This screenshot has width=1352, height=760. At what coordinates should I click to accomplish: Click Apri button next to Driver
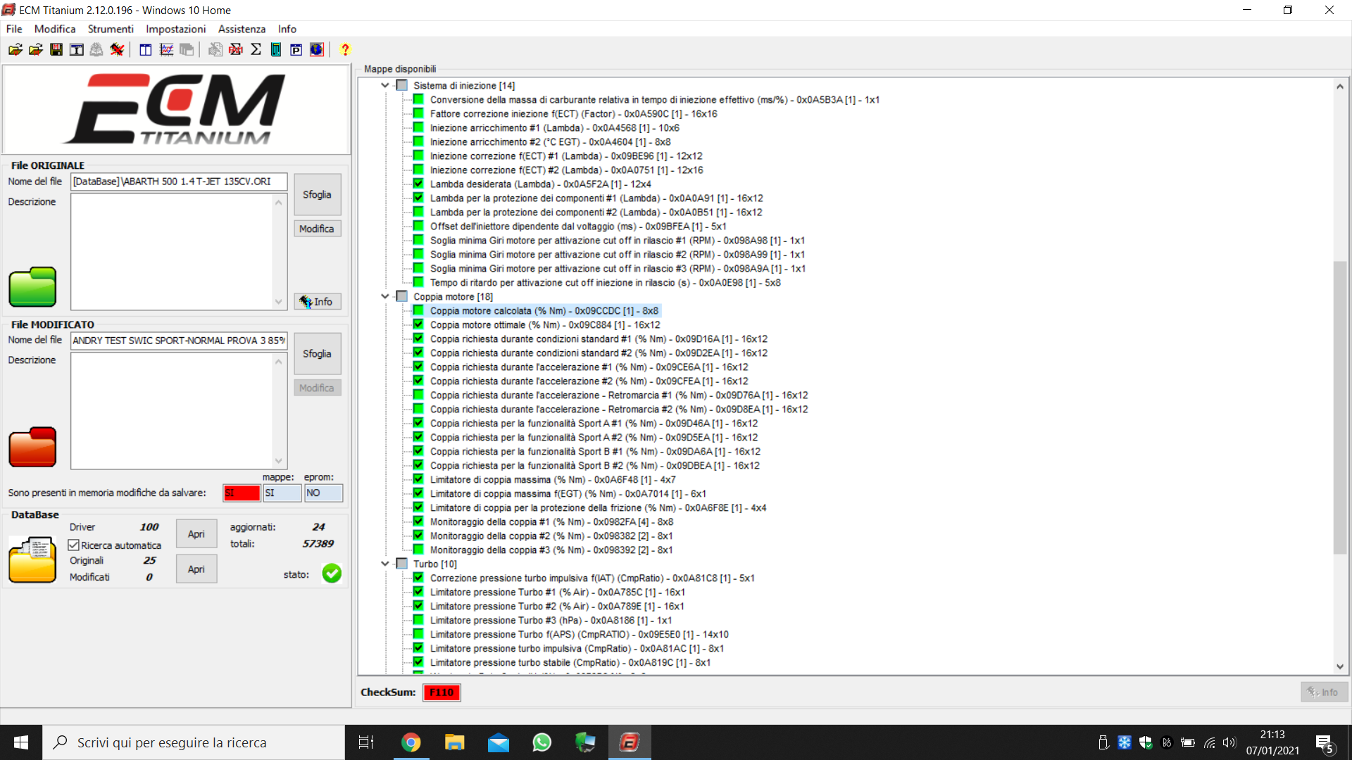[x=196, y=534]
